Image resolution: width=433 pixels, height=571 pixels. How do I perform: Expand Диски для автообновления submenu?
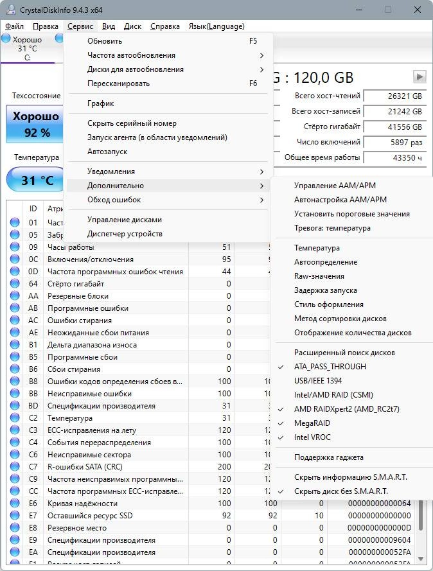[168, 69]
